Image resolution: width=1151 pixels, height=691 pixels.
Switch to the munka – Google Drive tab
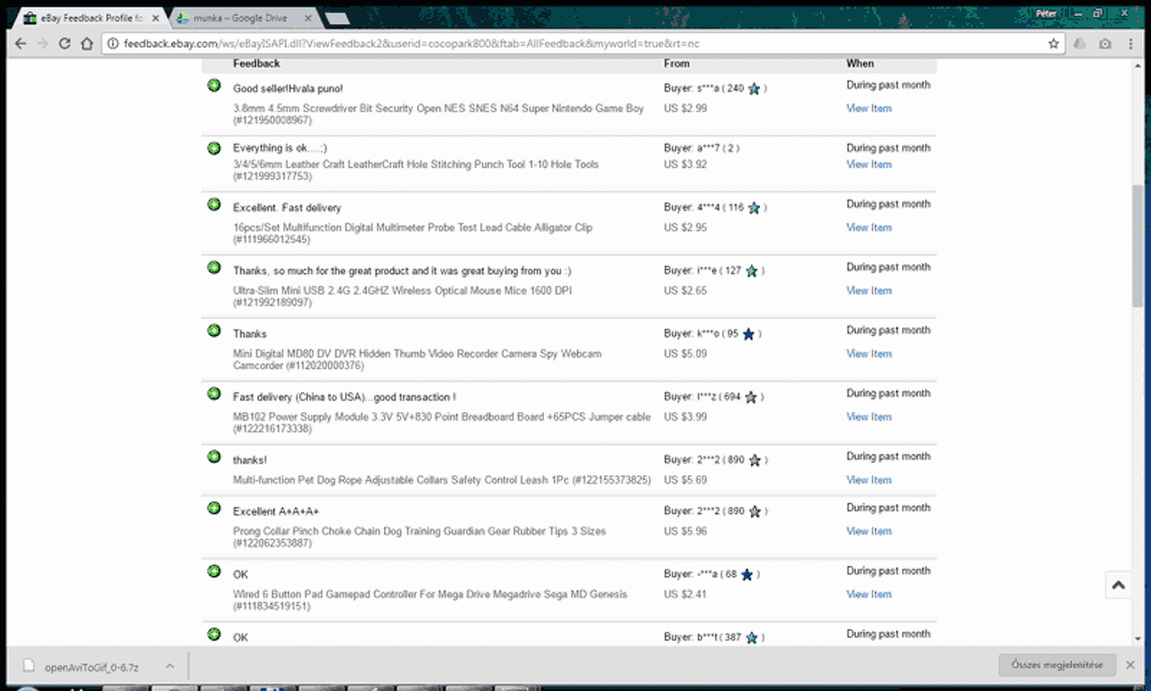click(x=243, y=17)
